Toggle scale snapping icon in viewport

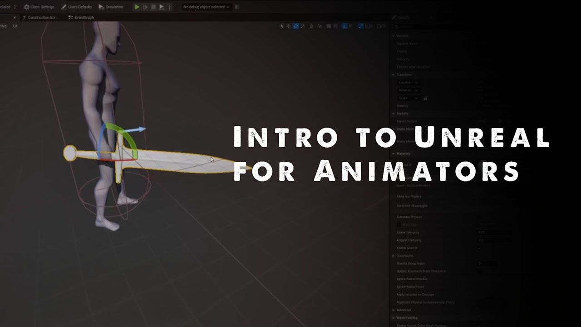(x=361, y=26)
